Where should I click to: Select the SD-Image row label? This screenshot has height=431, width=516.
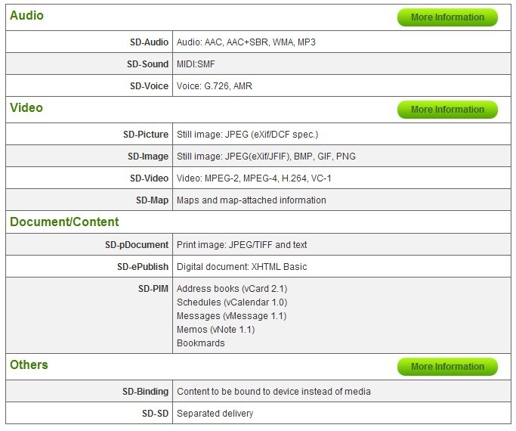pyautogui.click(x=147, y=157)
